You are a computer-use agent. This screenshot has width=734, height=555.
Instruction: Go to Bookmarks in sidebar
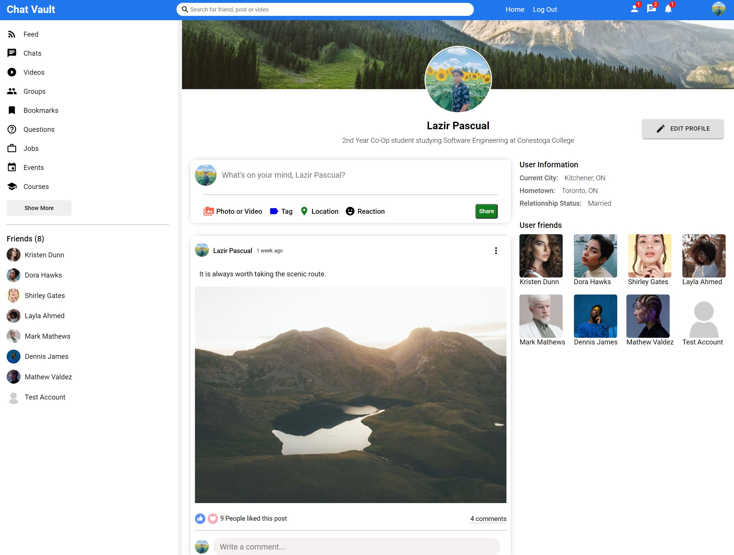point(40,110)
